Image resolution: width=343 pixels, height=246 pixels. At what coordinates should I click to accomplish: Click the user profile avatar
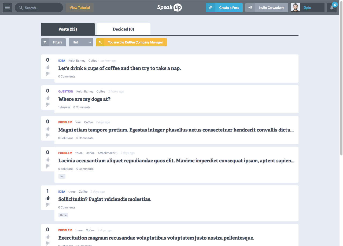296,8
